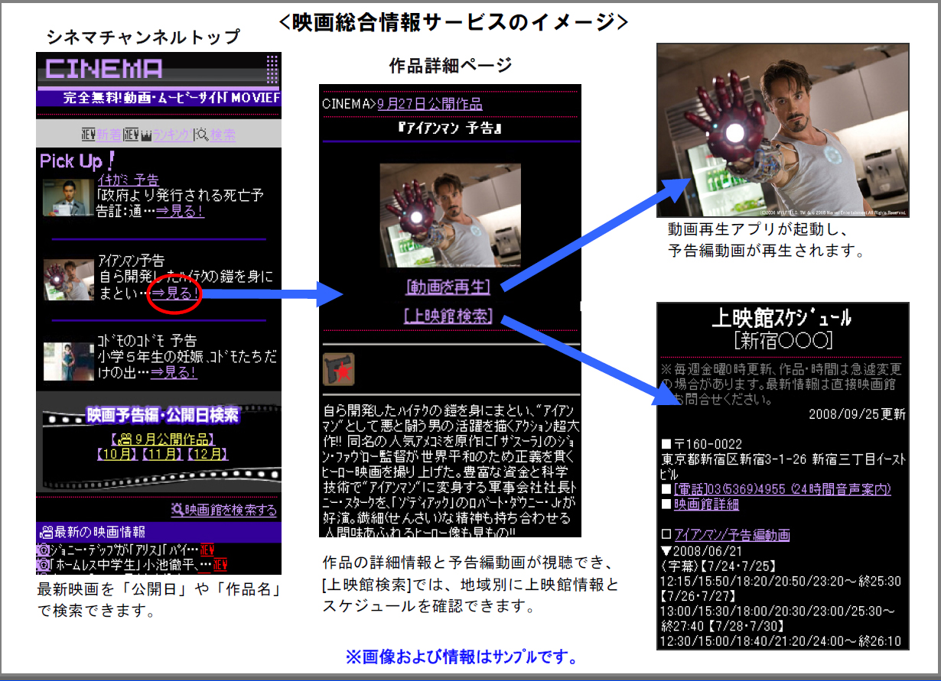Open the 映画館詳細 link

point(706,504)
